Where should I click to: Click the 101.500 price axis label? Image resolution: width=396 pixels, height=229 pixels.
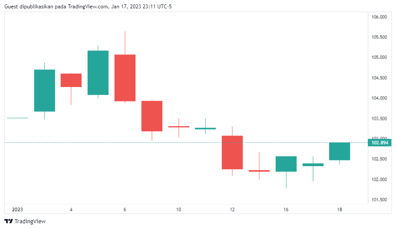[x=379, y=200]
